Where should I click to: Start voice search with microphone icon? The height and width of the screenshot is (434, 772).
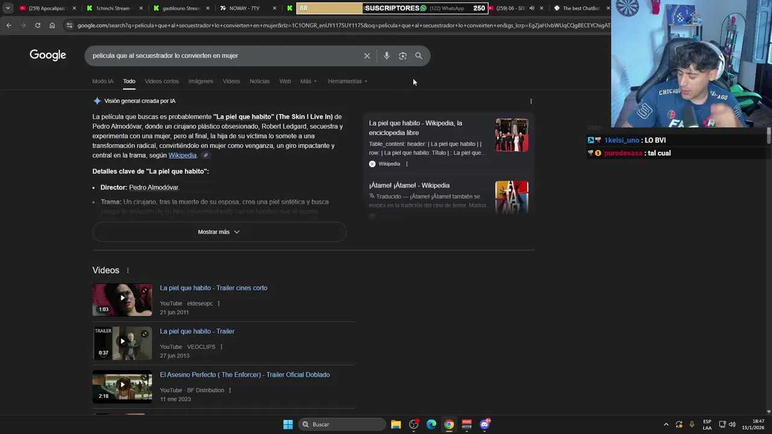point(387,55)
